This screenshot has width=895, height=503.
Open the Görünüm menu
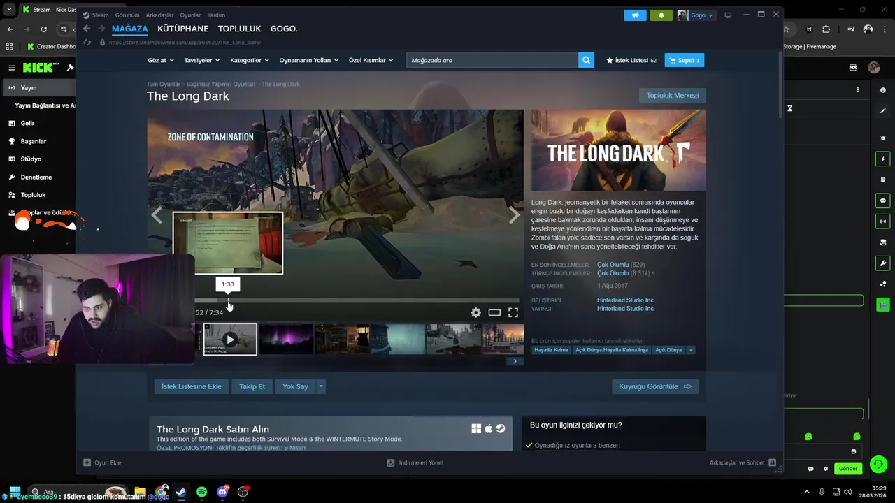(127, 15)
